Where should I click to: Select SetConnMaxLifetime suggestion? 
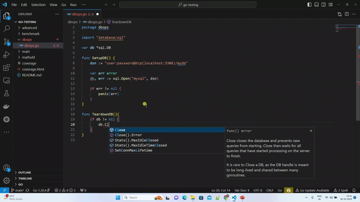click(x=167, y=150)
